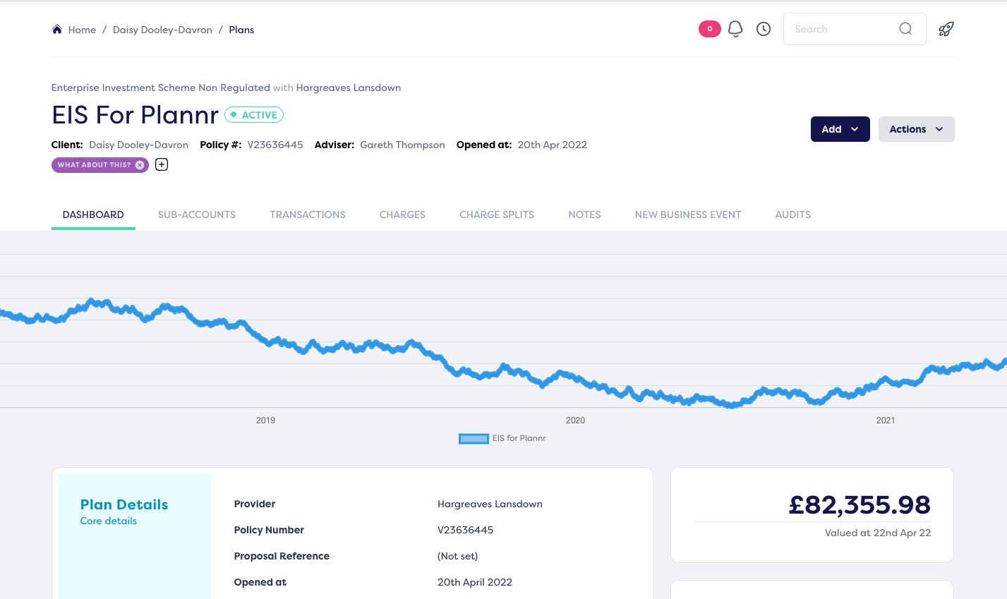1007x599 pixels.
Task: Open the notifications bell icon
Action: [x=735, y=29]
